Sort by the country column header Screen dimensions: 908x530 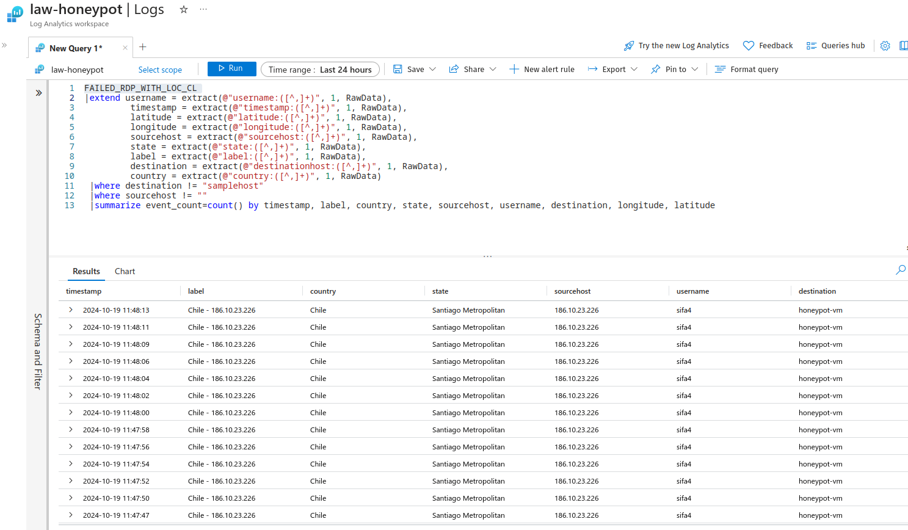(323, 291)
